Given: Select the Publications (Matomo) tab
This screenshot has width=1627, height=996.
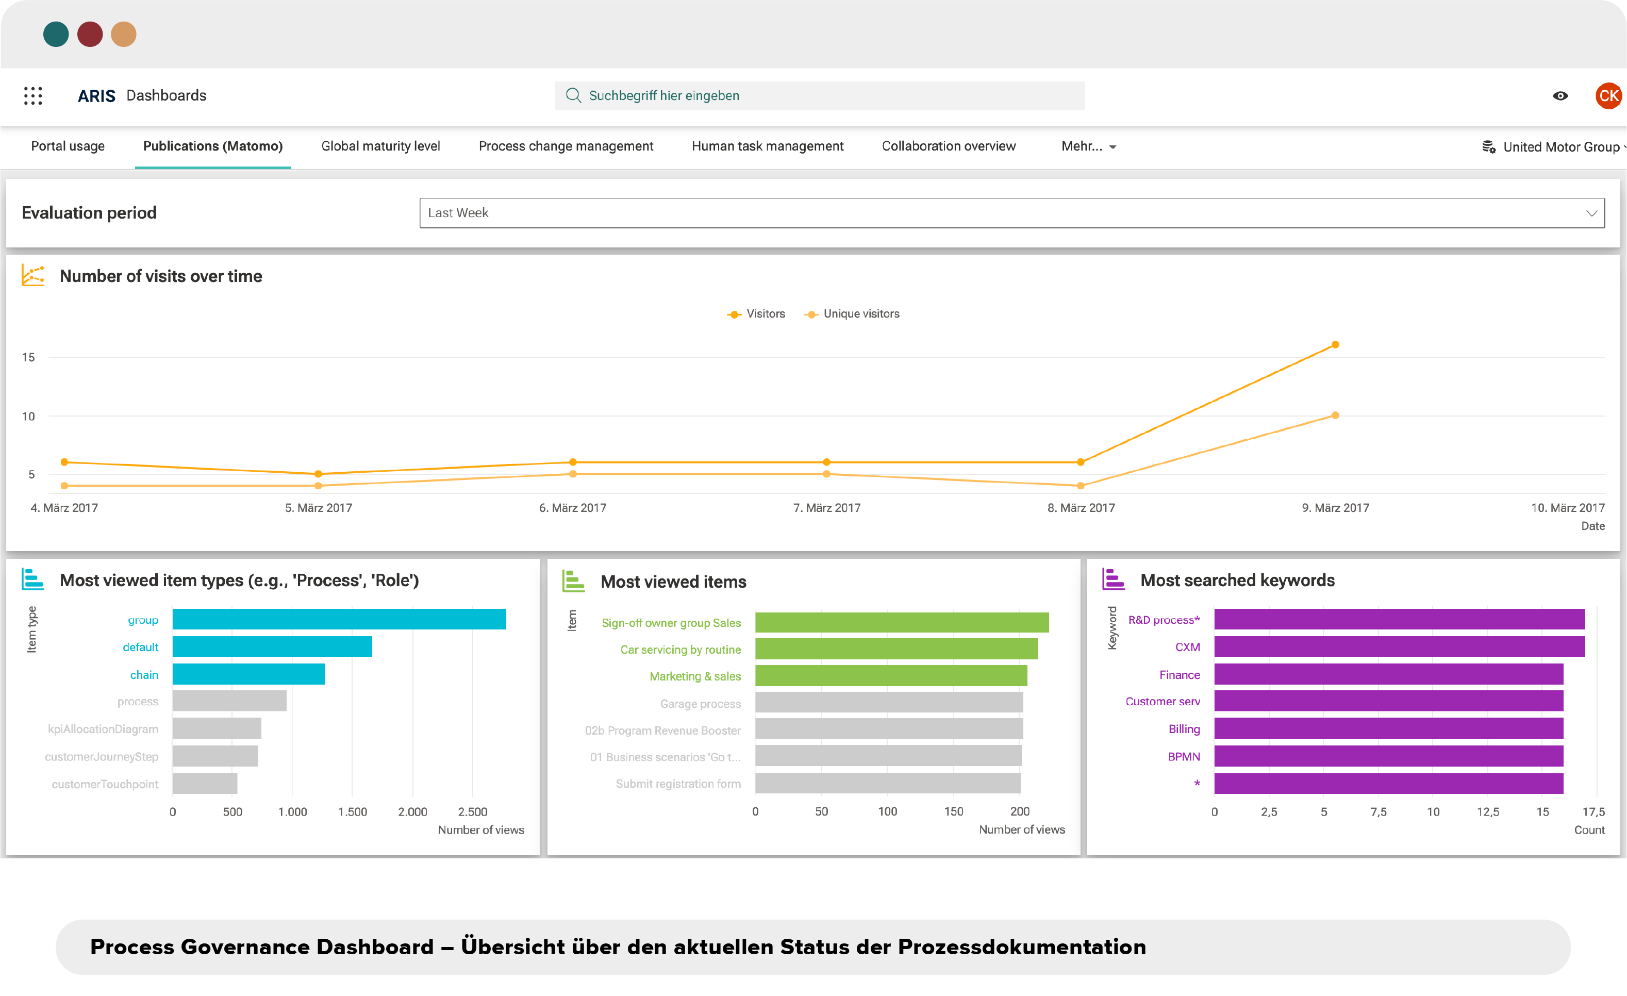Looking at the screenshot, I should pos(212,146).
